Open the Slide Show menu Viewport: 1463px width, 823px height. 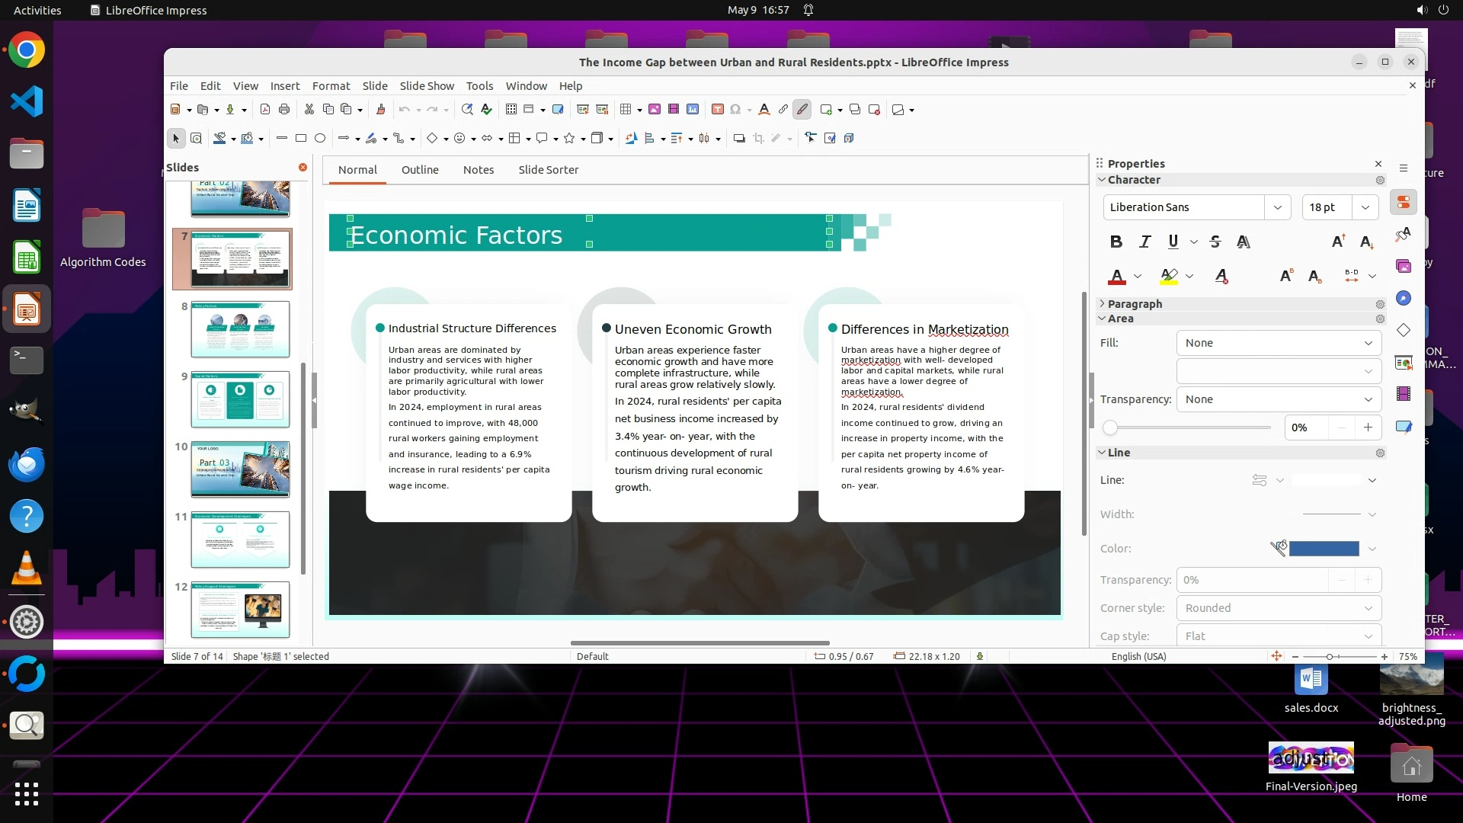coord(426,86)
